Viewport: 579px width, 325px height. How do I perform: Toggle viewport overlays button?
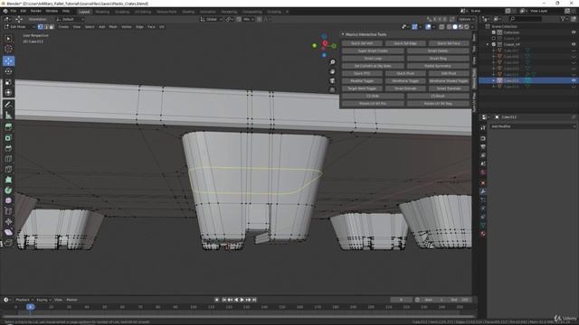428,27
